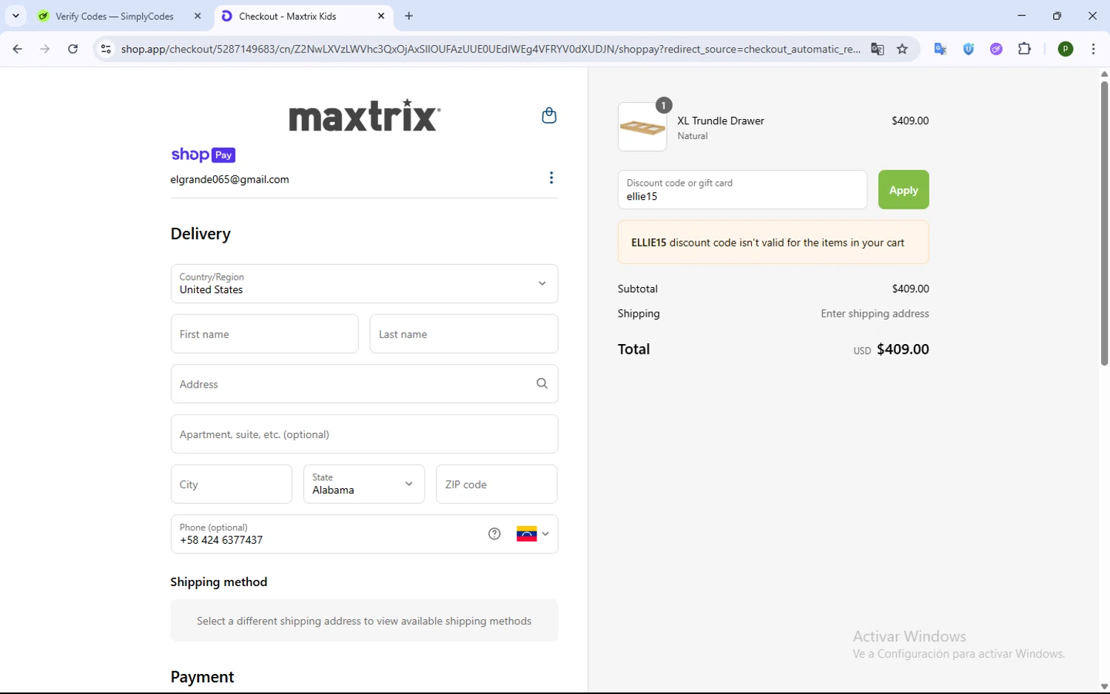The width and height of the screenshot is (1110, 694).
Task: Click the XL Trundle Drawer product thumbnail
Action: tap(642, 127)
